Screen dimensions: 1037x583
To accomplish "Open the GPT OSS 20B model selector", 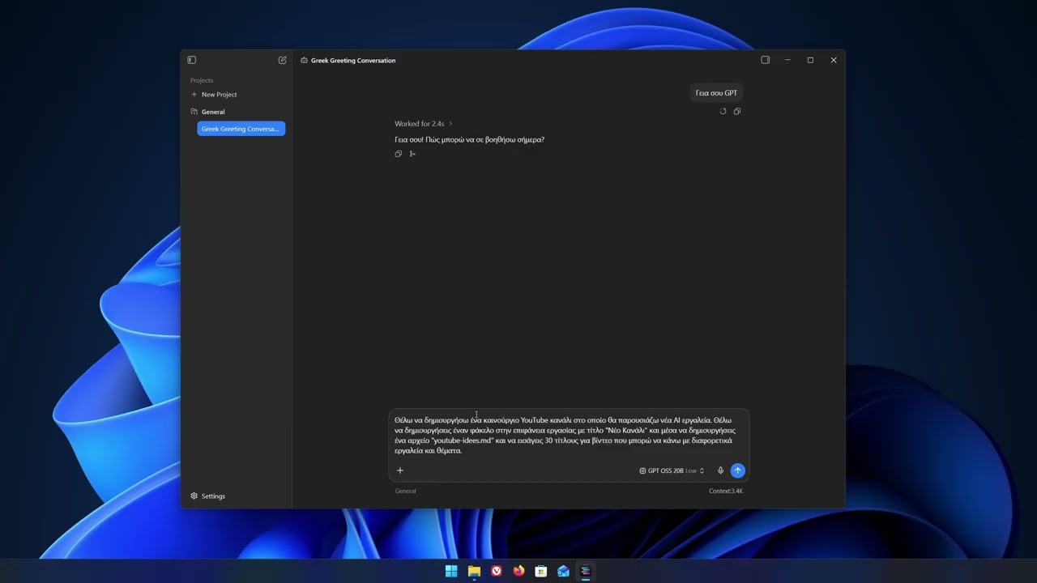I will point(672,470).
